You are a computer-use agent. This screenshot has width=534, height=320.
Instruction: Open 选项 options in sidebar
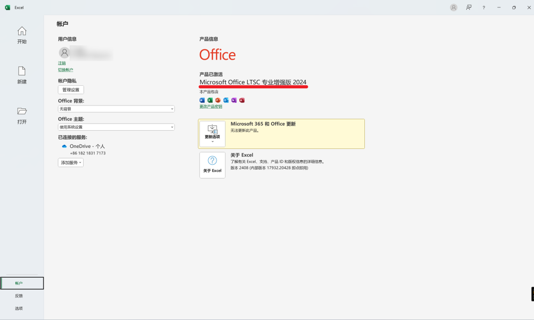(19, 309)
